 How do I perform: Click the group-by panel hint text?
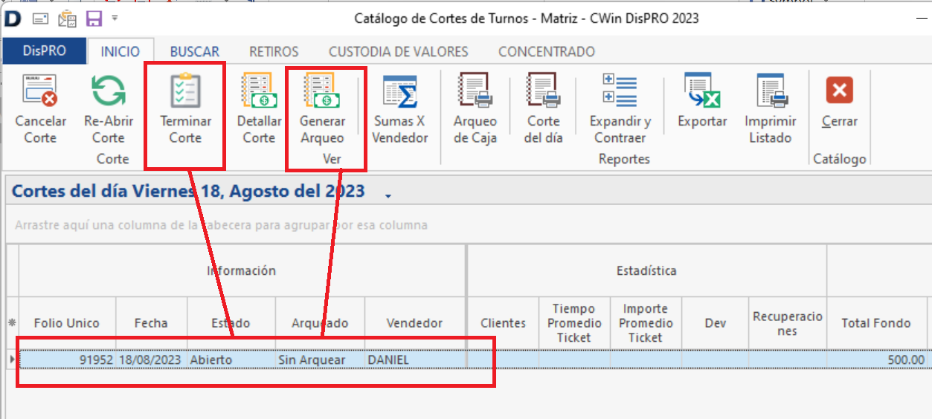coord(222,224)
